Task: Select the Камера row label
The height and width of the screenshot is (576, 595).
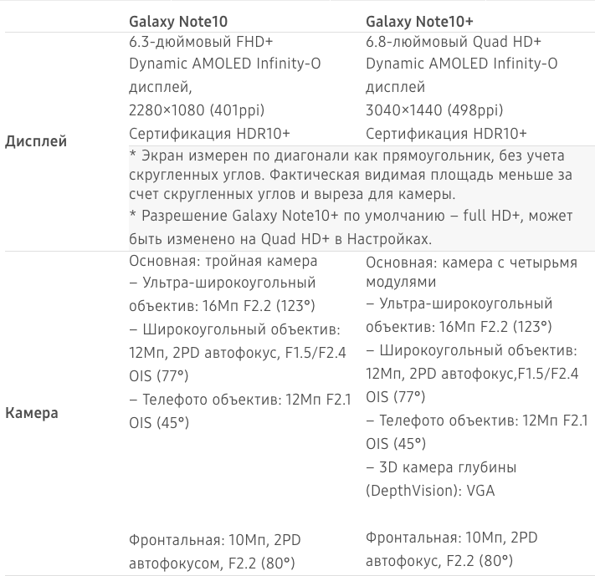Action: (32, 413)
